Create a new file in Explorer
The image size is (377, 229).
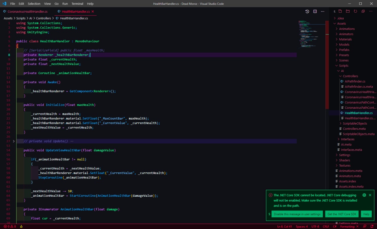(x=340, y=11)
